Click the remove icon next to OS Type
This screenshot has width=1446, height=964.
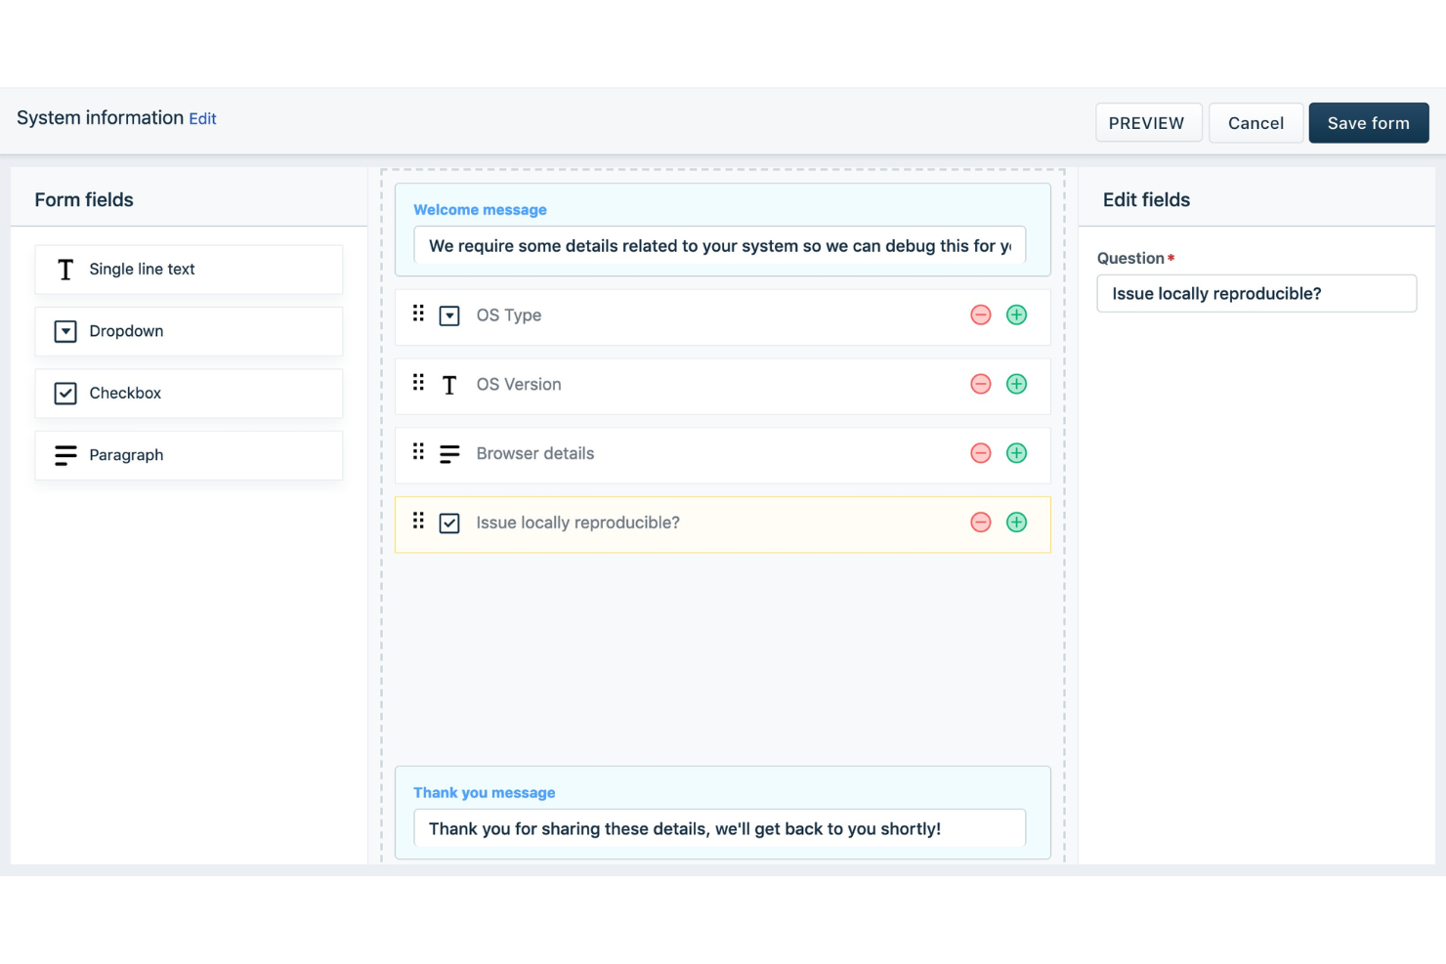point(980,314)
